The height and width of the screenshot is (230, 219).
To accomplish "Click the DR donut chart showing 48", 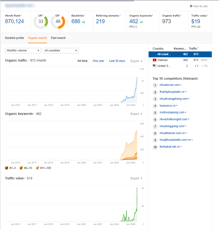I will point(58,22).
